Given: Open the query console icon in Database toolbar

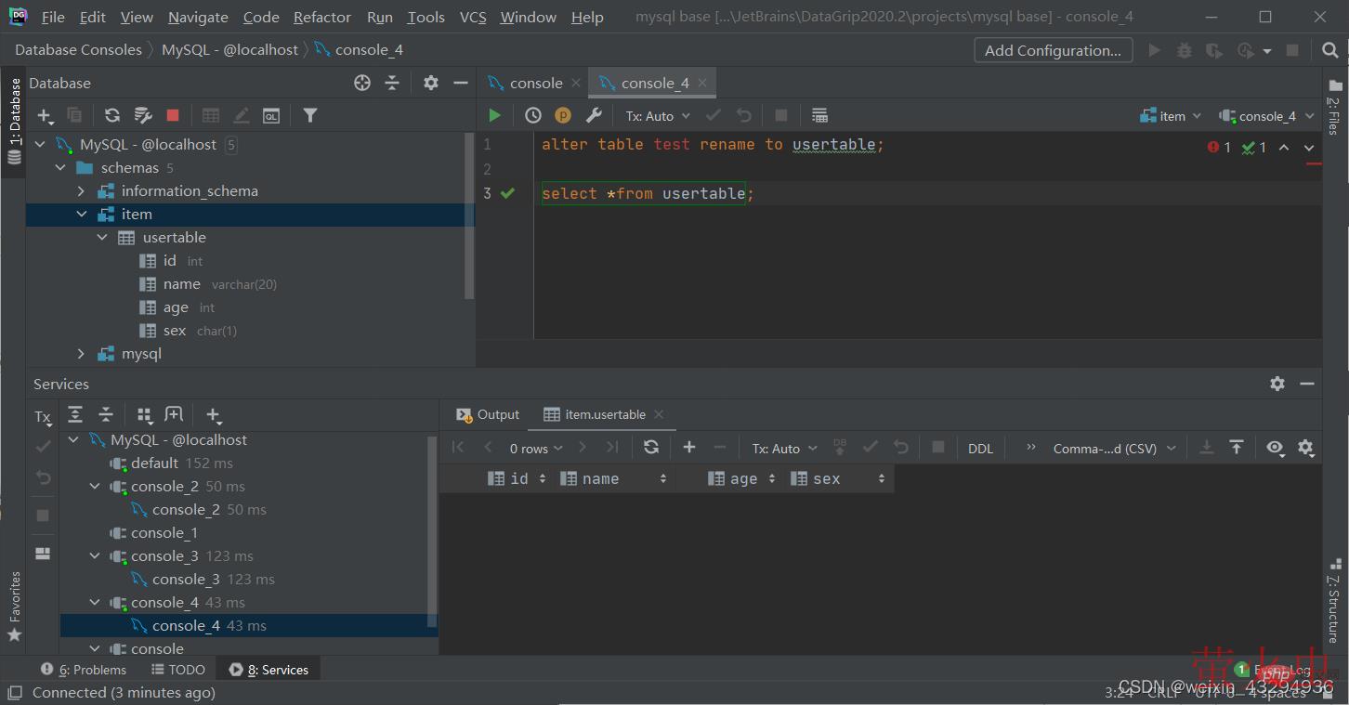Looking at the screenshot, I should point(271,115).
